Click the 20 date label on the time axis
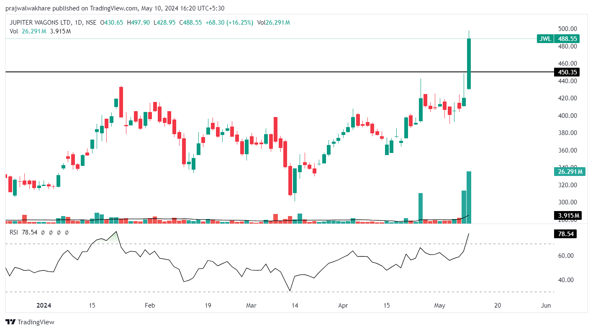593x331 pixels. (x=497, y=306)
